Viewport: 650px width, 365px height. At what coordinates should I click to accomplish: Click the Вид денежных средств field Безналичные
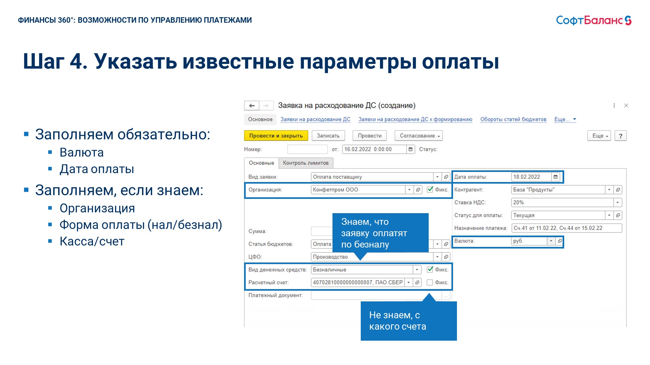coord(362,270)
